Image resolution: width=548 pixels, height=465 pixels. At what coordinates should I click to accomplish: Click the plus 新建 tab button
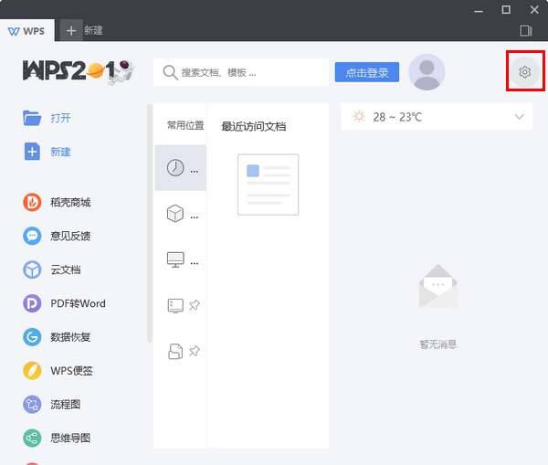pyautogui.click(x=72, y=30)
